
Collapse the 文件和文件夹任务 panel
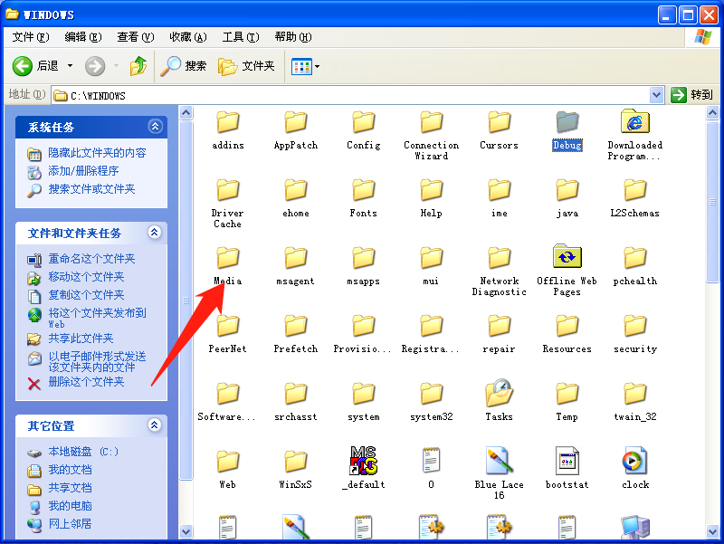pyautogui.click(x=155, y=232)
